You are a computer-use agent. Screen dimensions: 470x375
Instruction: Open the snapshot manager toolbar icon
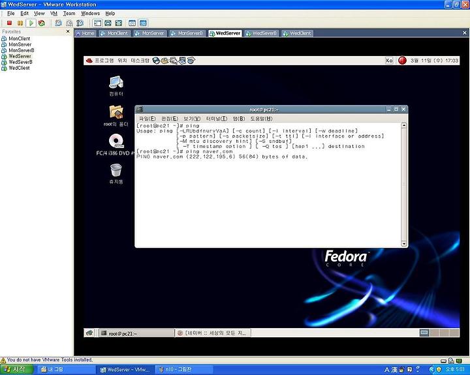point(80,23)
